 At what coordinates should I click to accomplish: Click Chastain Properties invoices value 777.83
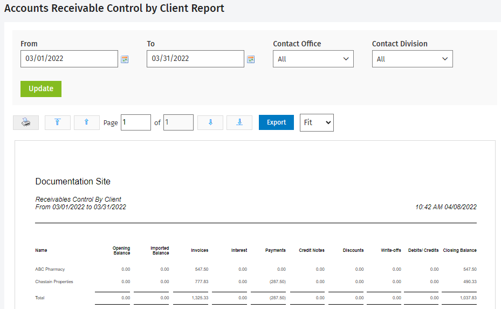click(x=202, y=282)
